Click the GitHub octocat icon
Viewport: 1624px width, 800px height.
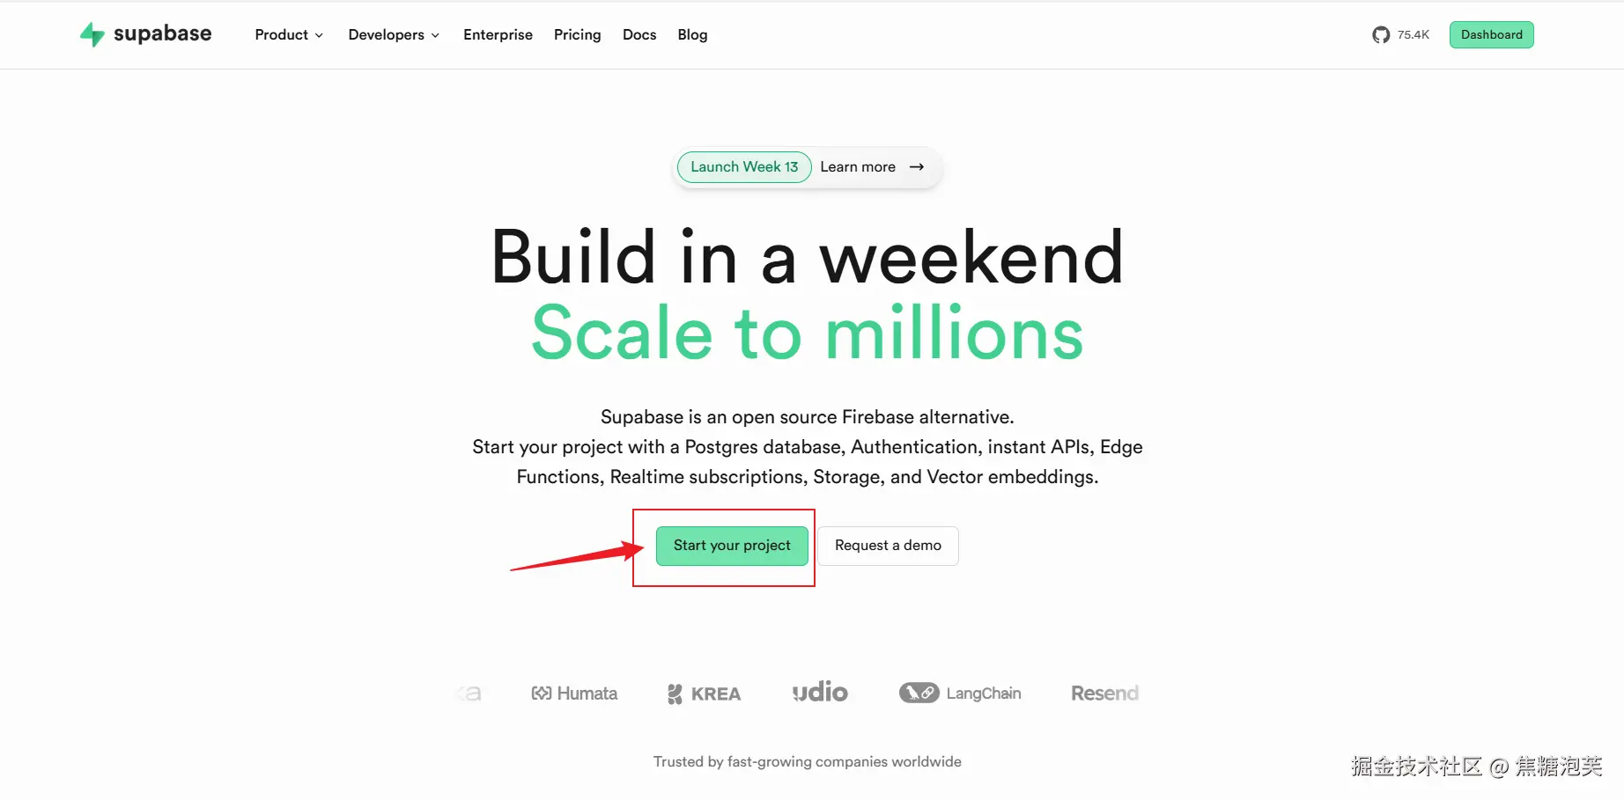click(1380, 35)
